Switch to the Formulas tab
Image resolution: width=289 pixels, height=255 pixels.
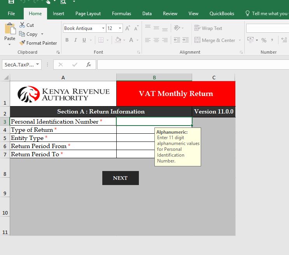(x=121, y=14)
